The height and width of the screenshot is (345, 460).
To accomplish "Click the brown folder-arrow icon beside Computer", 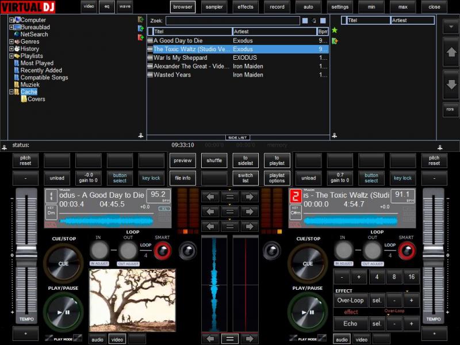I will point(140,20).
